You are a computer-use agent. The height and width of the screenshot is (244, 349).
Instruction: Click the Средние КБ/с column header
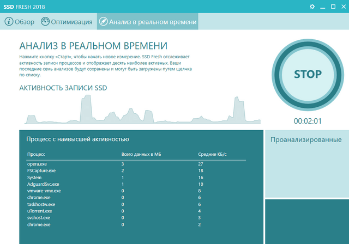212,154
